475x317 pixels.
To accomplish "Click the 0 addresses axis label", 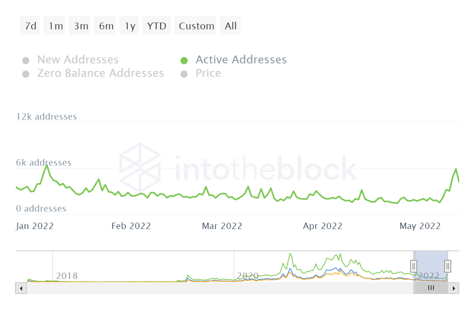I will pos(41,209).
